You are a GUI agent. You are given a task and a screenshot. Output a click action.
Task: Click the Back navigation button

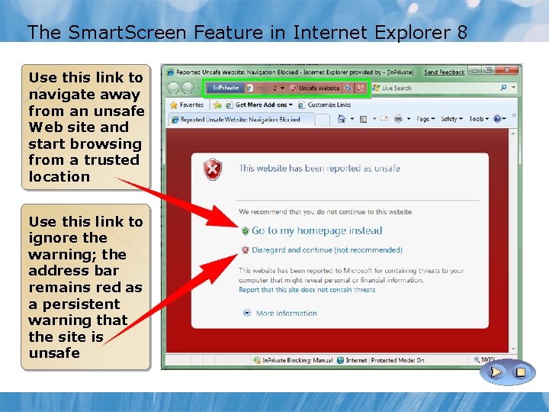(x=173, y=88)
